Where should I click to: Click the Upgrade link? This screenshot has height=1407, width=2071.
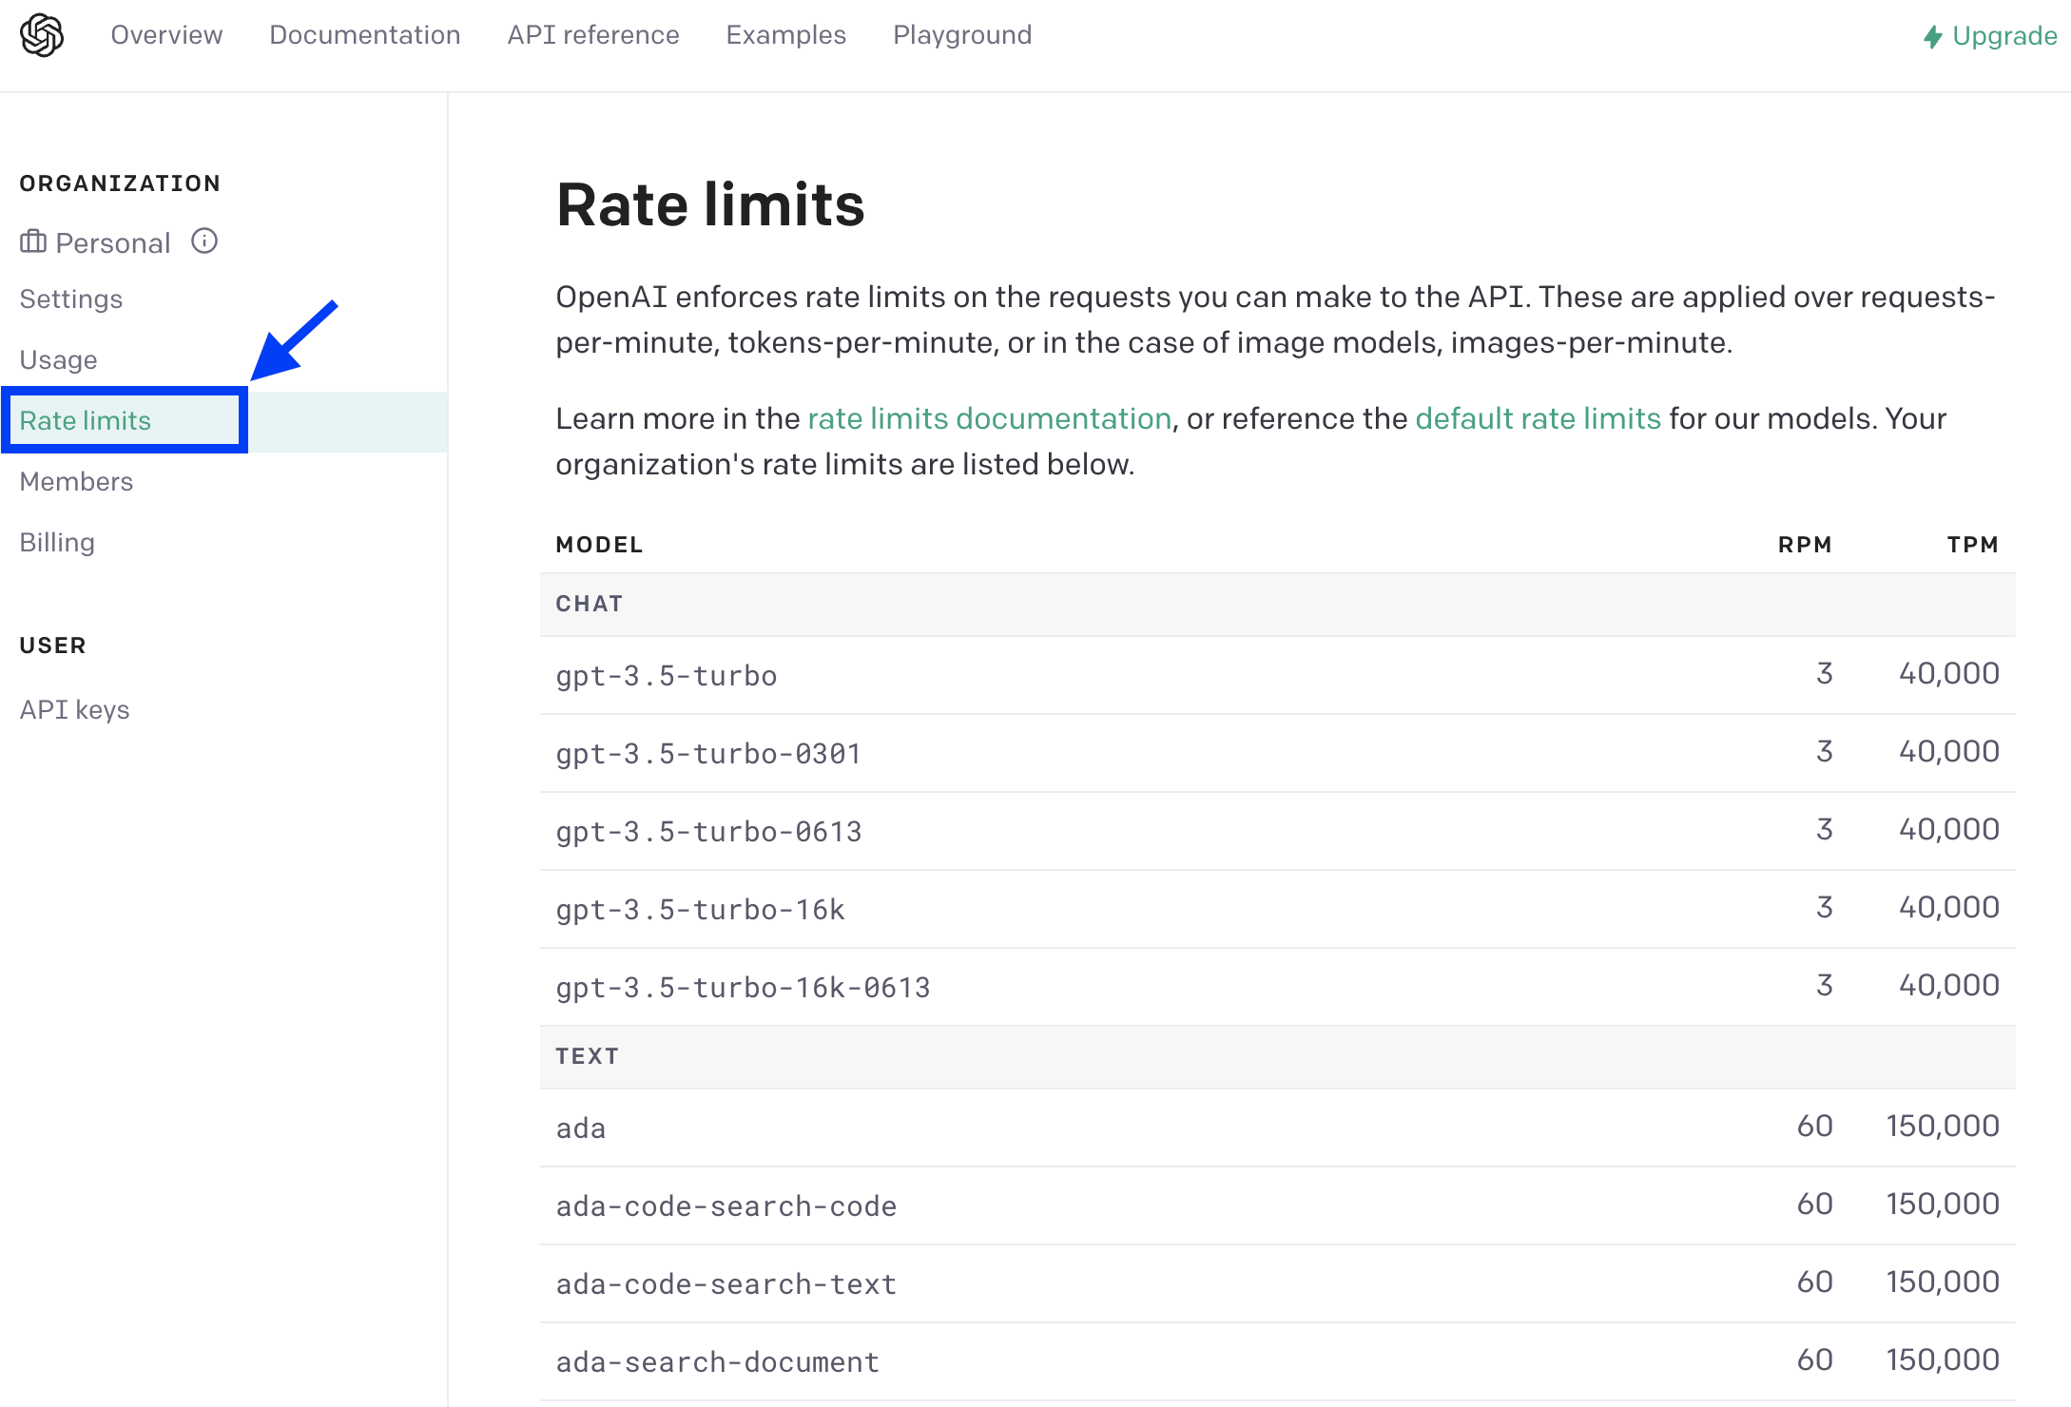[2003, 36]
